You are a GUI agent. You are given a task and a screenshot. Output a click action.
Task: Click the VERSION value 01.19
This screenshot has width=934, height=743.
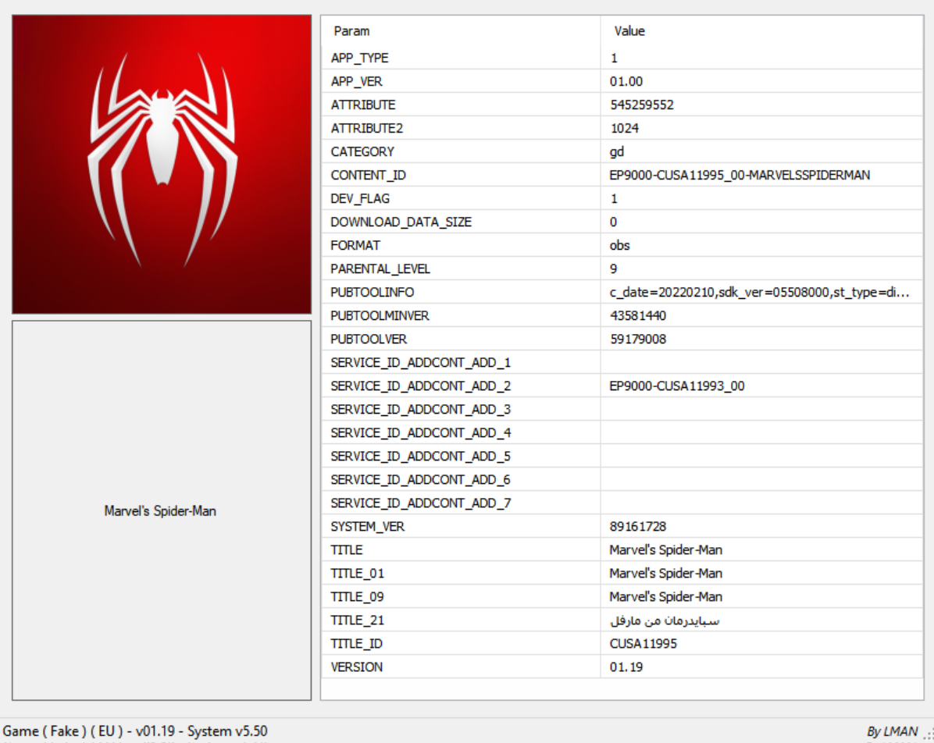point(626,667)
